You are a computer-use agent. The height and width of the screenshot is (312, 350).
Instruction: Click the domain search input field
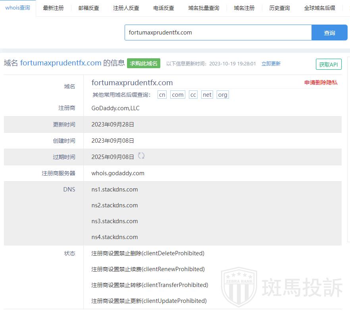[x=218, y=33]
